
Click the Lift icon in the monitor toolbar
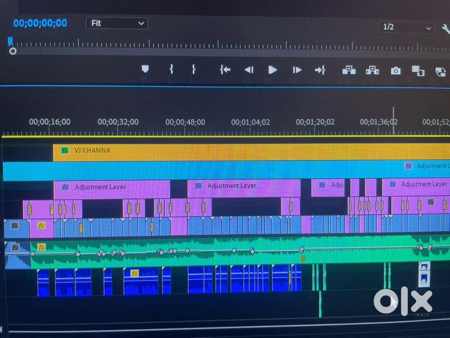(x=350, y=70)
